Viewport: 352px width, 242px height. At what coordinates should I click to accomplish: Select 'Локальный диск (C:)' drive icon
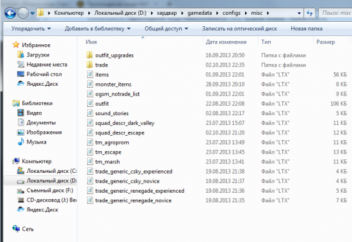pos(20,170)
